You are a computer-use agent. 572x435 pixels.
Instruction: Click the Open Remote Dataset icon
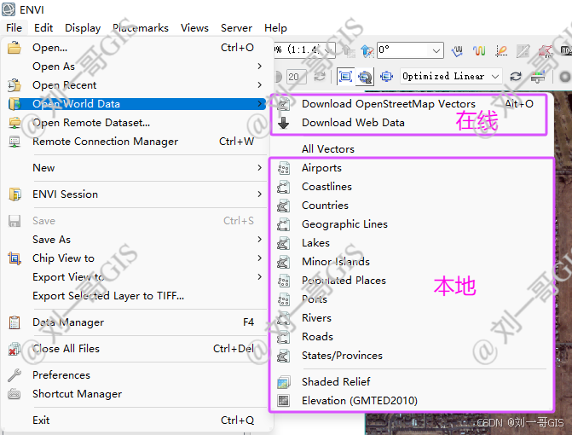tap(14, 123)
